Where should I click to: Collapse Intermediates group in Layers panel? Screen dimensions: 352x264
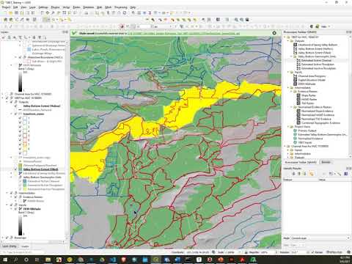click(7, 193)
